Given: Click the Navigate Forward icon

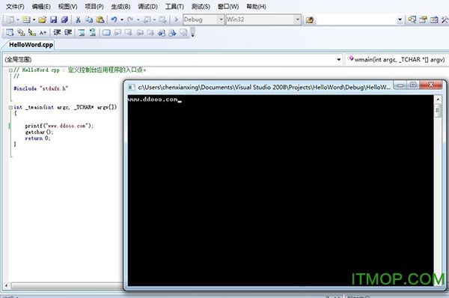Looking at the screenshot, I should tap(162, 19).
